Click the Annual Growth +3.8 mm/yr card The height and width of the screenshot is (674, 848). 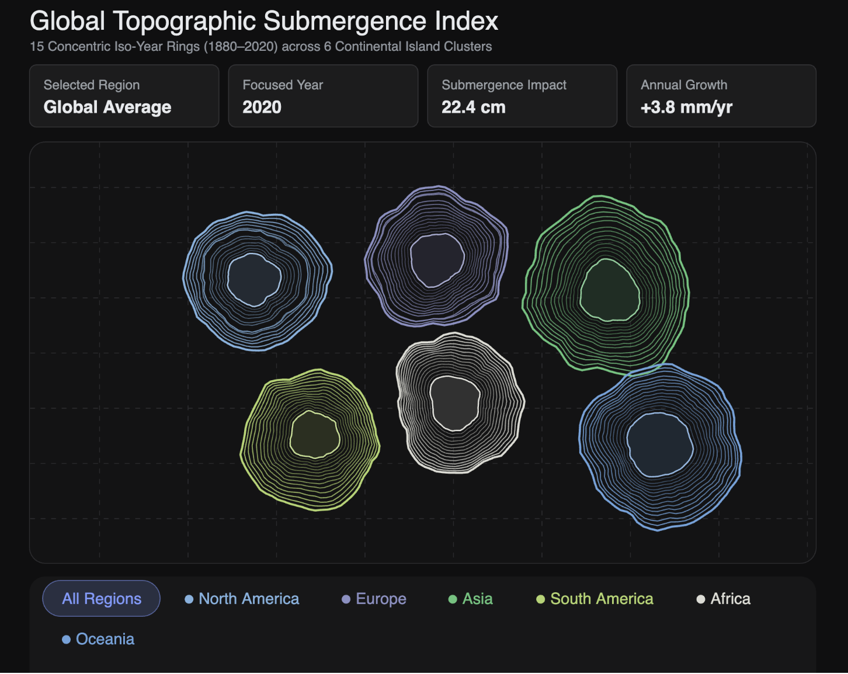[x=721, y=96]
